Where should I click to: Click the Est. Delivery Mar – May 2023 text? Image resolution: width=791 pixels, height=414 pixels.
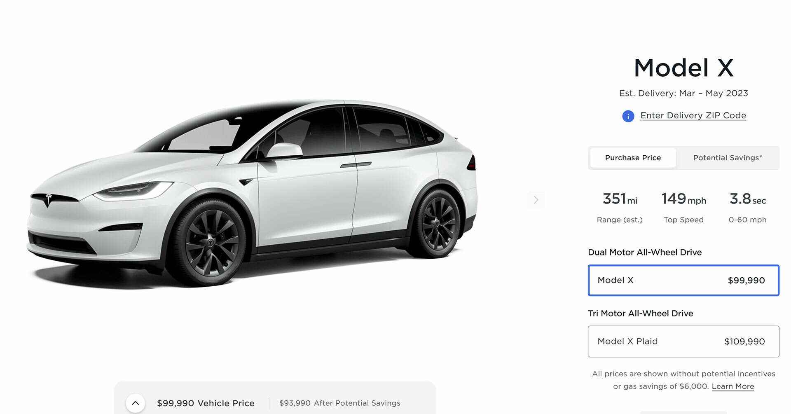683,94
